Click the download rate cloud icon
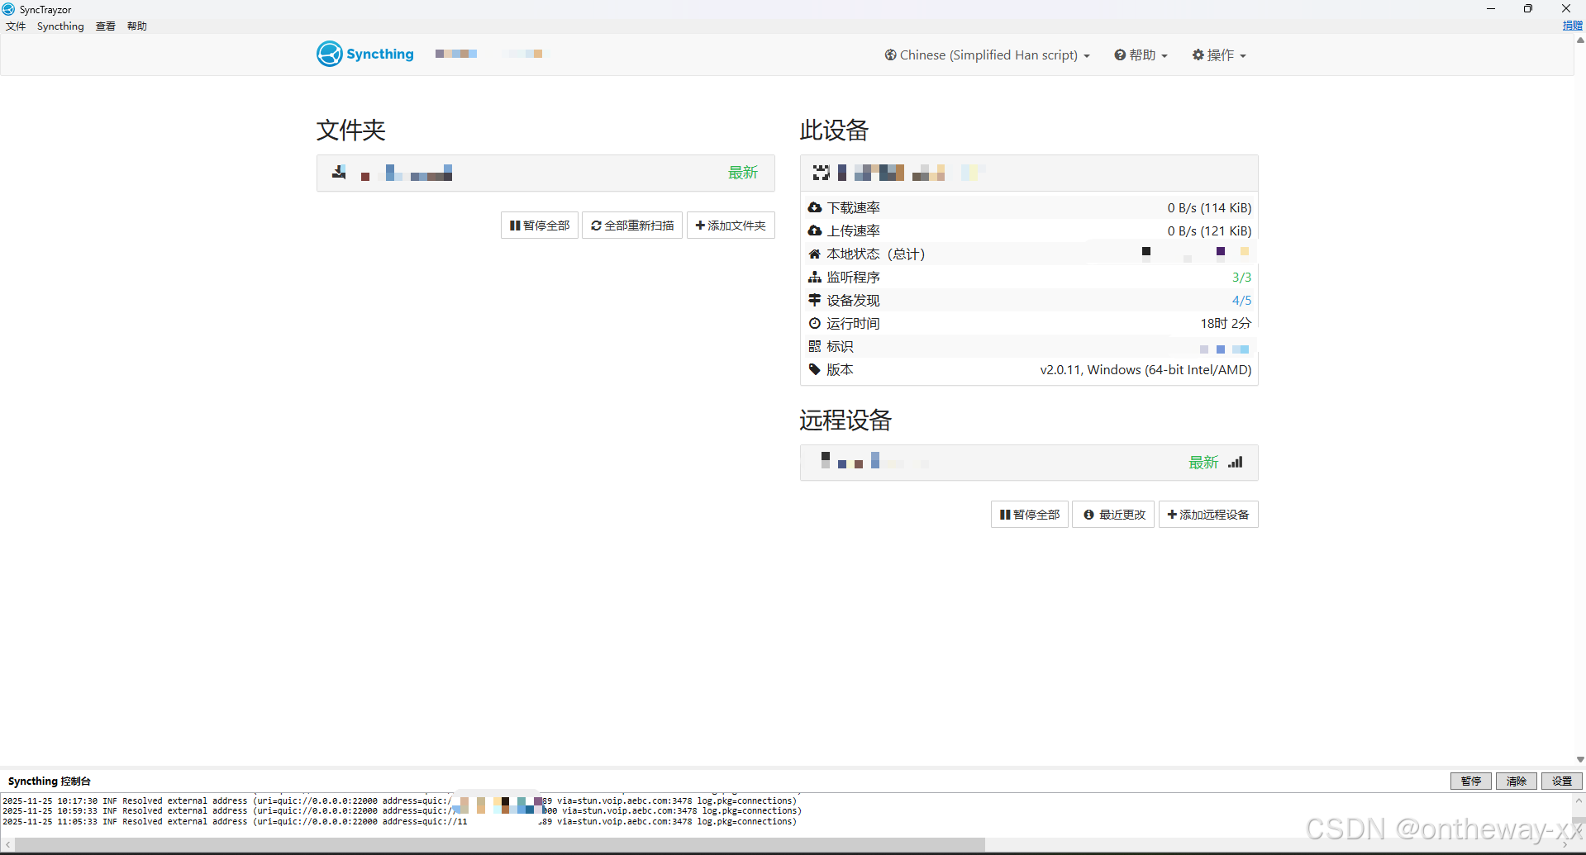The width and height of the screenshot is (1586, 855). pyautogui.click(x=816, y=207)
